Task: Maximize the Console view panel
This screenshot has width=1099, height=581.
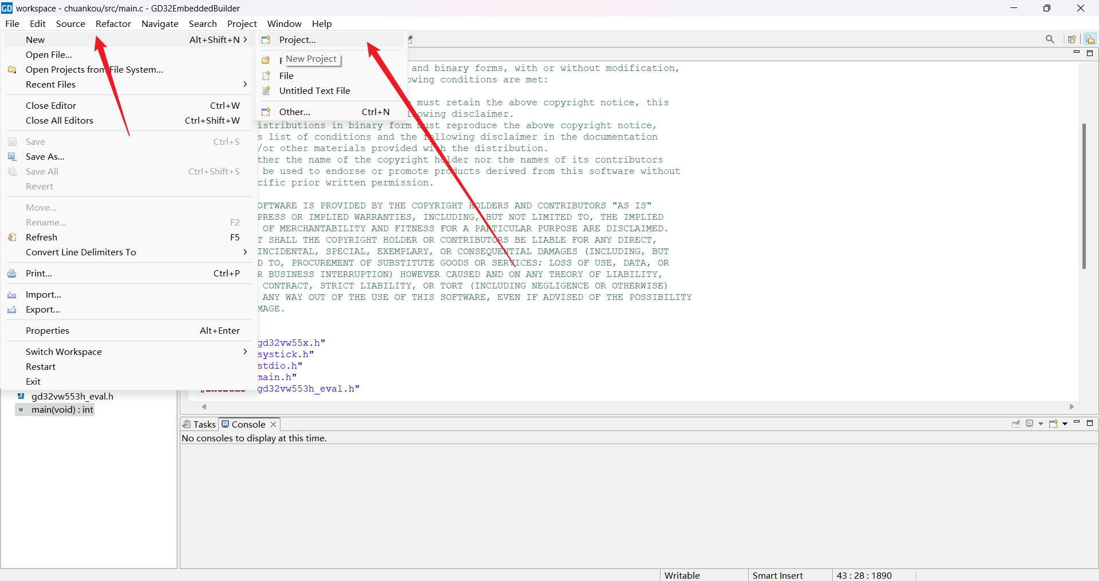Action: click(1090, 423)
